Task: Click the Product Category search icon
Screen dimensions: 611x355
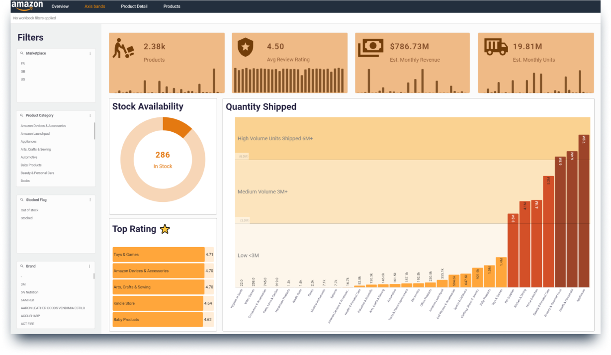Action: click(22, 115)
